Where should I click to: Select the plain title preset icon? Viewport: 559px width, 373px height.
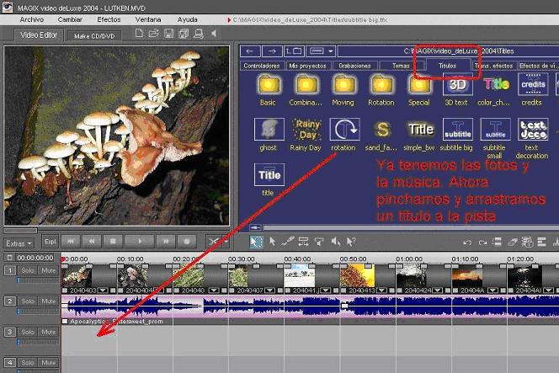[269, 175]
